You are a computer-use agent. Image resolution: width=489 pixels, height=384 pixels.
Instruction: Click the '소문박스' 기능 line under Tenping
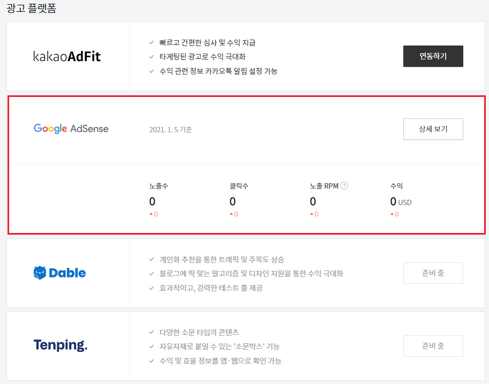click(219, 347)
